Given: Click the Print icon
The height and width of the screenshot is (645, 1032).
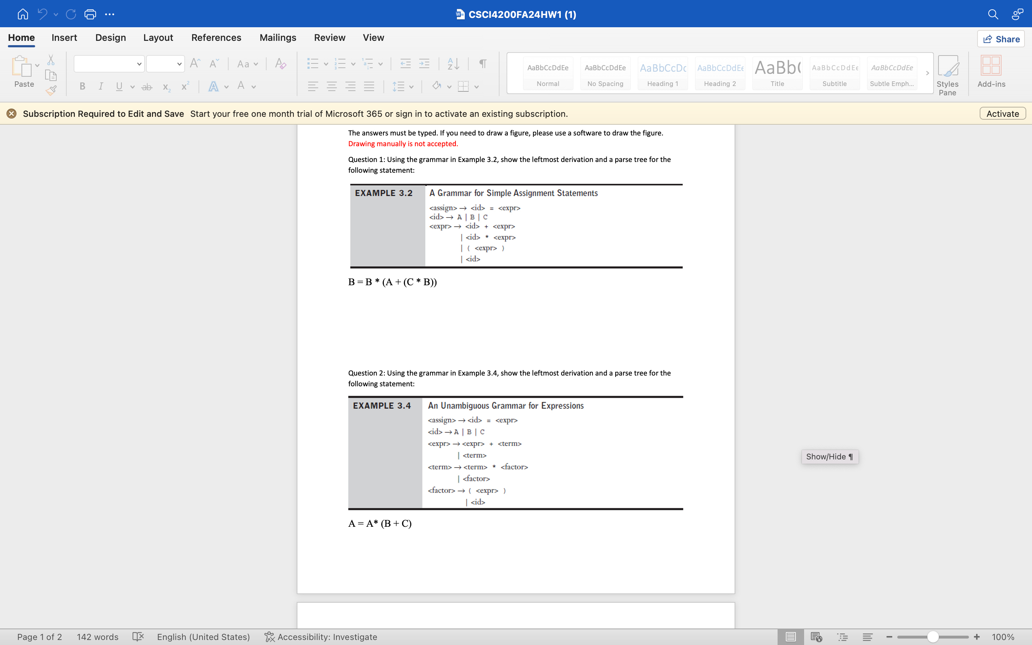Looking at the screenshot, I should click(x=90, y=14).
